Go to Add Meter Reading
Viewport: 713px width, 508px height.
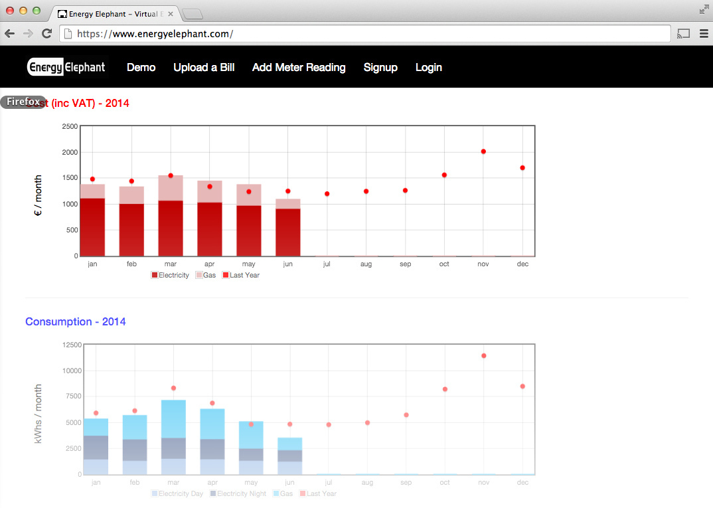pyautogui.click(x=299, y=67)
